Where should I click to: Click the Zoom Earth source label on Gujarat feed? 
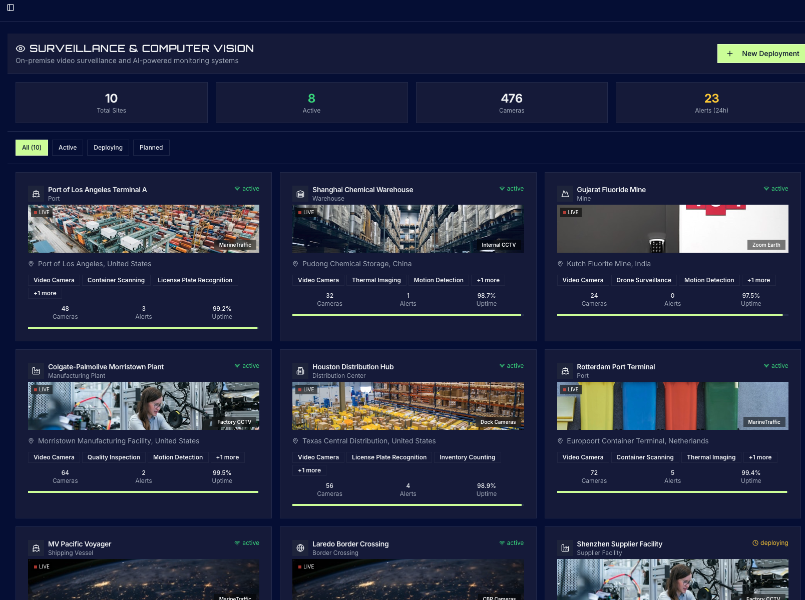click(x=766, y=245)
